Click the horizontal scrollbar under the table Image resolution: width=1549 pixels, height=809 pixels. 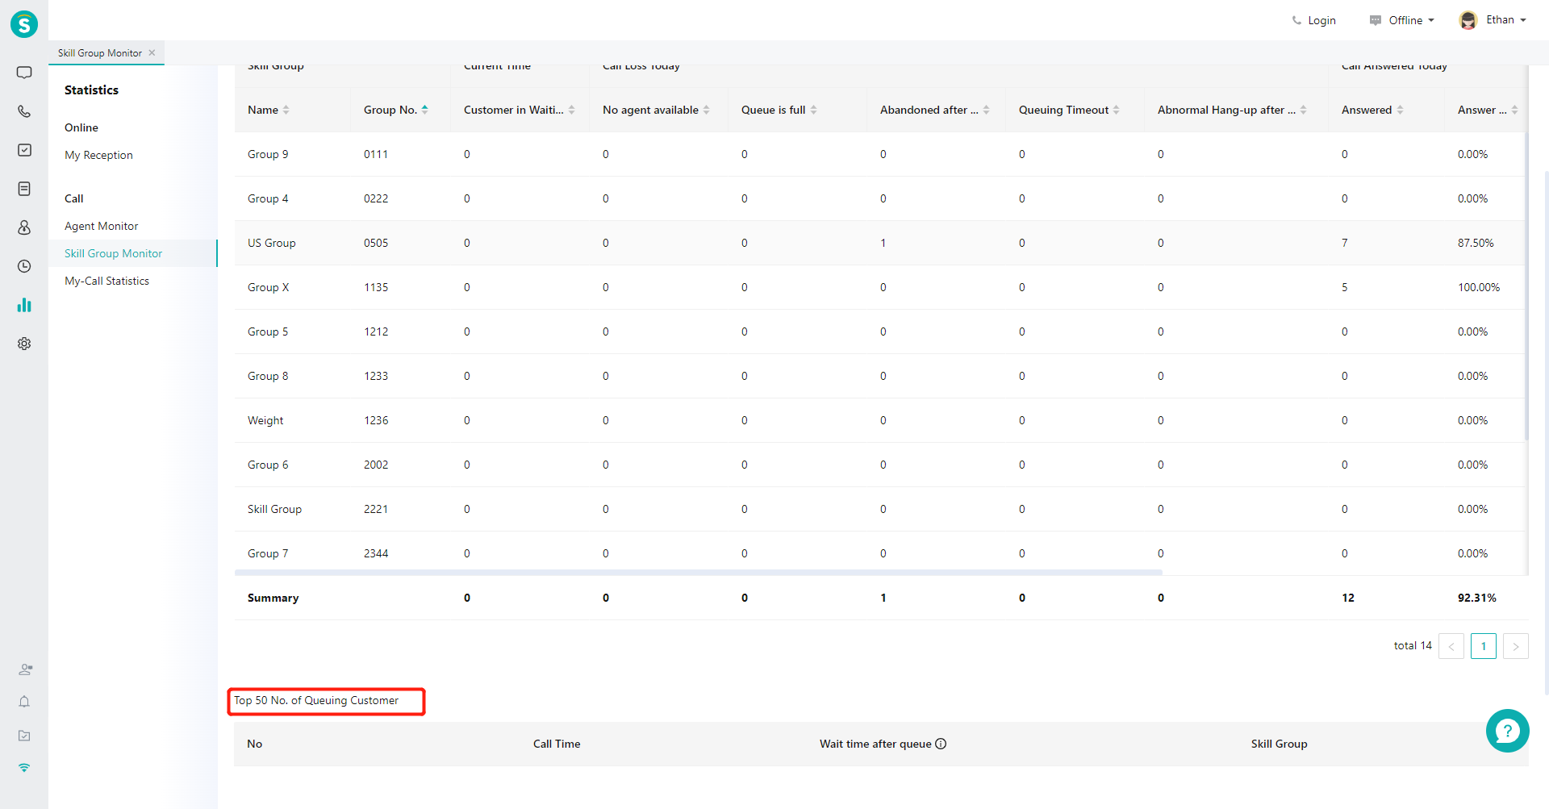pos(698,573)
